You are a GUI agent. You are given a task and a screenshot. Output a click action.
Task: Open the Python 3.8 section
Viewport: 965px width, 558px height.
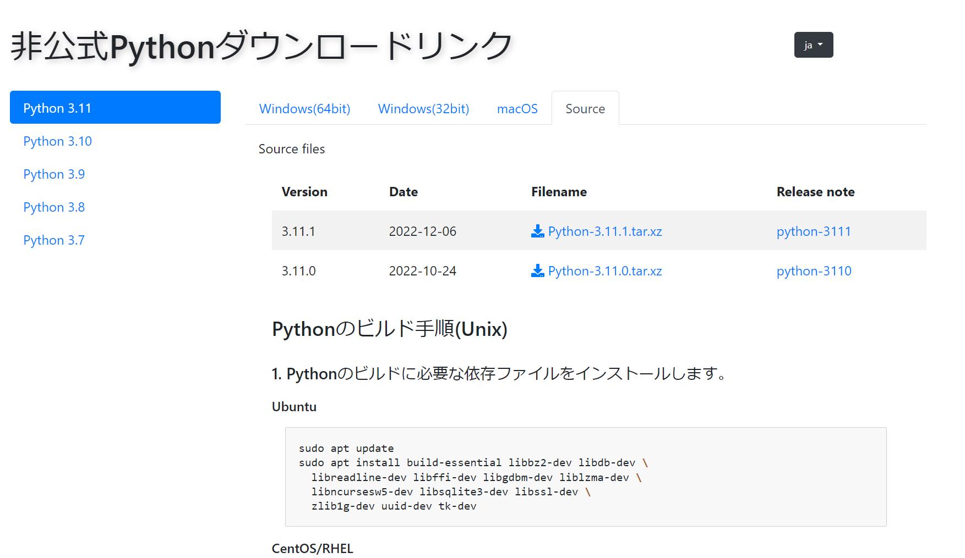53,207
